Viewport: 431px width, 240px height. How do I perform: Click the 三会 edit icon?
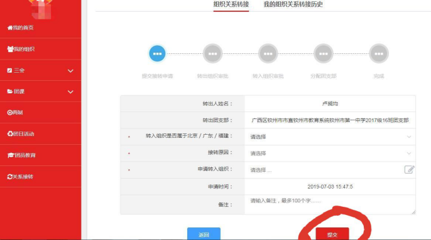point(9,70)
